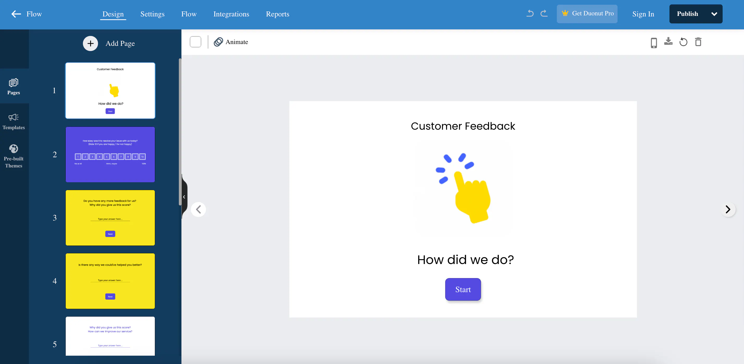Toggle mobile preview icon
Image resolution: width=744 pixels, height=364 pixels.
(x=654, y=43)
